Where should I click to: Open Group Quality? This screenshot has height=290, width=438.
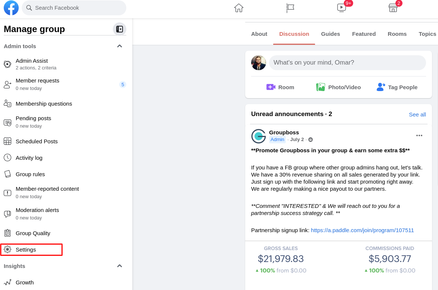(x=65, y=233)
